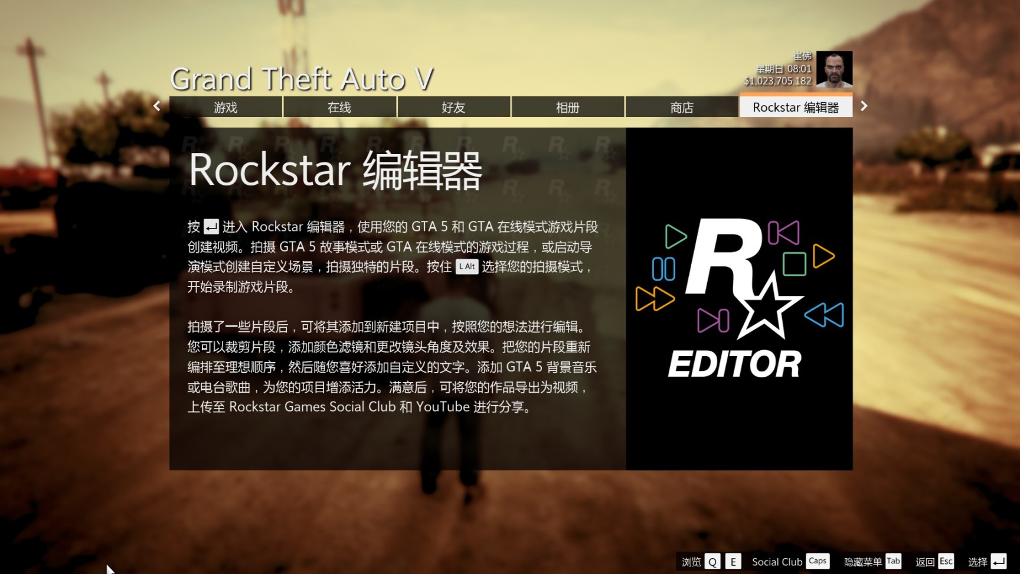
Task: Click the purple skip-forward icon
Action: coord(713,321)
